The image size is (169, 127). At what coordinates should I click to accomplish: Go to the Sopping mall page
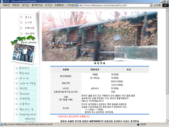click(28, 114)
